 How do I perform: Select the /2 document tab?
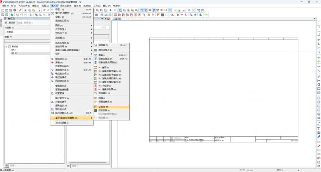point(116,19)
